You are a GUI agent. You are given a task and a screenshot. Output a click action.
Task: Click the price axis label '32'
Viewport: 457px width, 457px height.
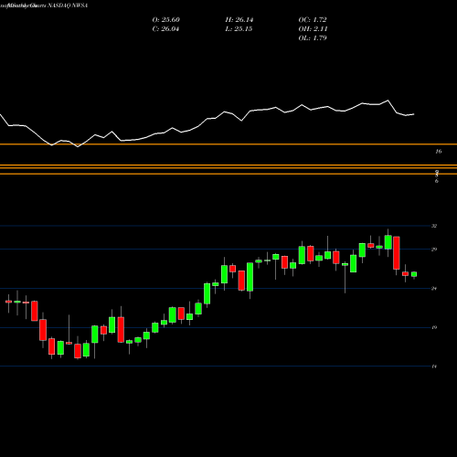coord(434,226)
